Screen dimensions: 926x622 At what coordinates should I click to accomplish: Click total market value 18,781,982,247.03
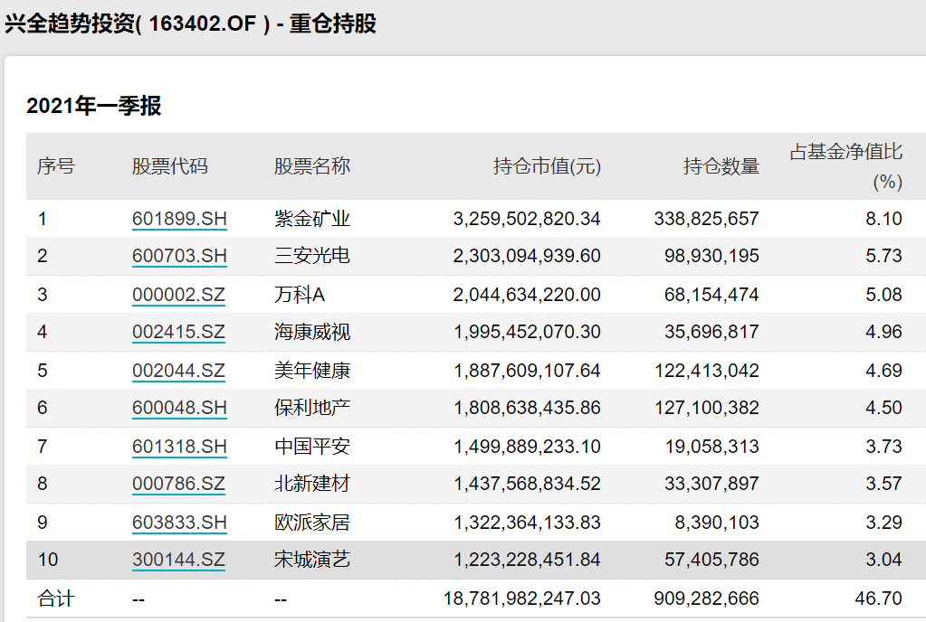tap(522, 598)
